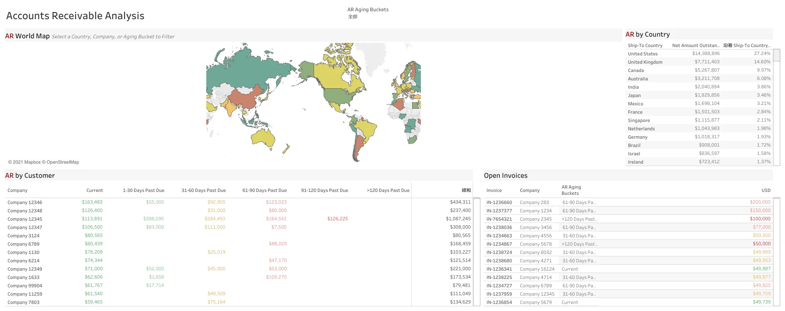Select Mexico in the country list
This screenshot has height=311, width=785.
636,104
